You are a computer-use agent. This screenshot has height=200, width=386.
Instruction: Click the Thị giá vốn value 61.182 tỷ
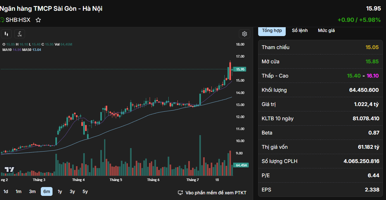click(368, 147)
